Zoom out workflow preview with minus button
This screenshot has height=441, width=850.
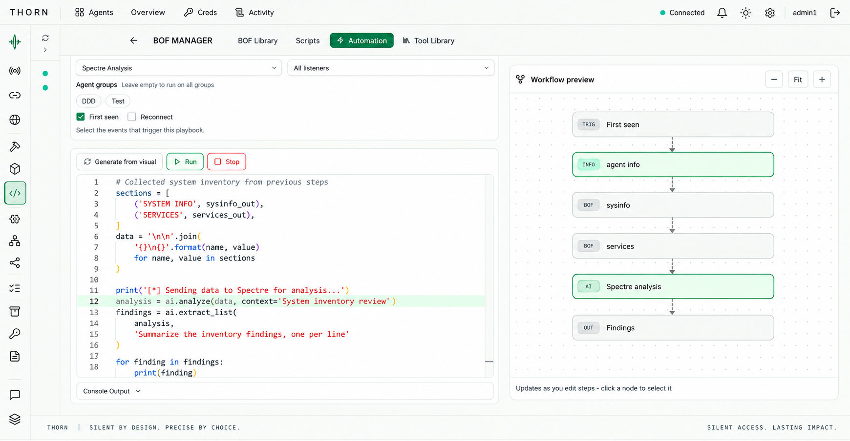[x=774, y=80]
